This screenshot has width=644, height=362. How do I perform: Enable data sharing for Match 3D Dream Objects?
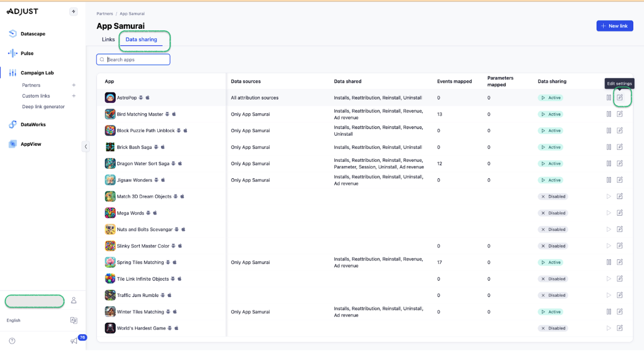(609, 196)
